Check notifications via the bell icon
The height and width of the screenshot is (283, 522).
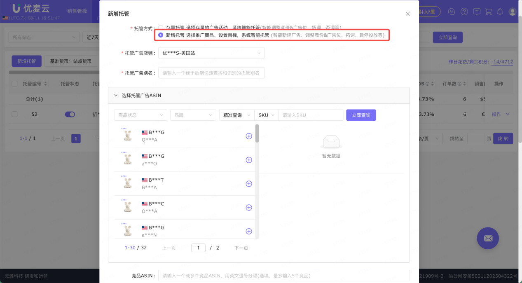pos(500,12)
